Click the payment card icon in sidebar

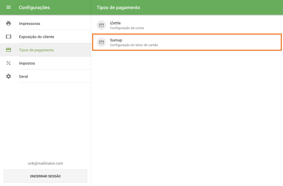(8, 50)
